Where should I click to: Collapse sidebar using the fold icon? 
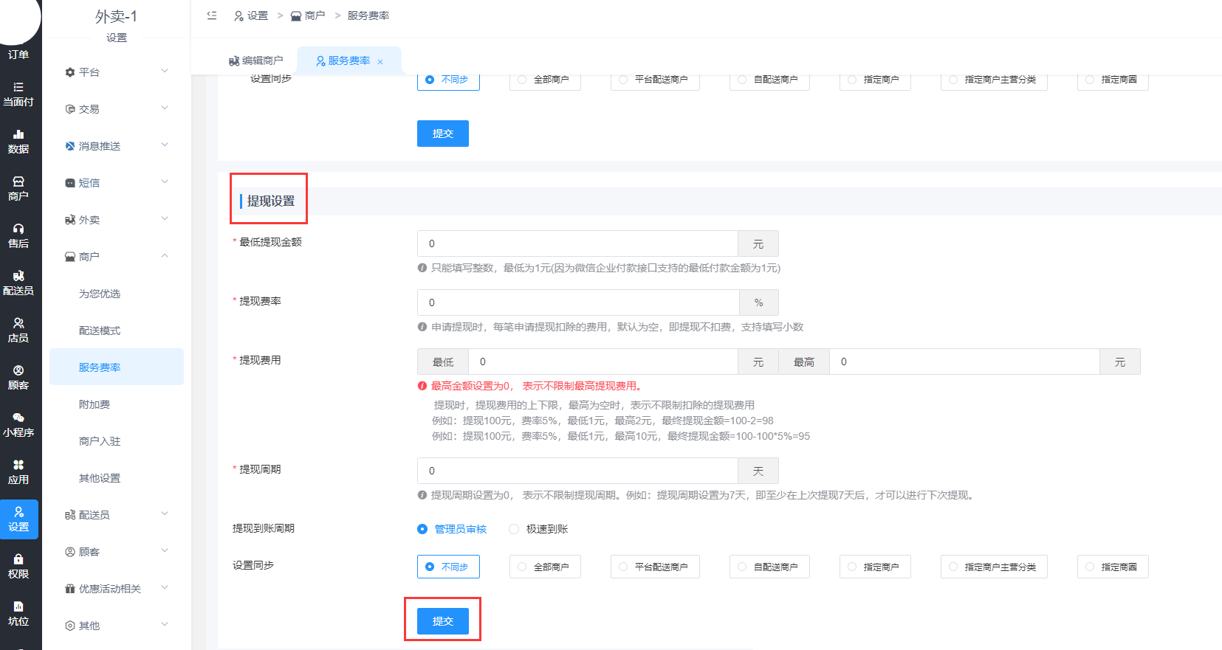[x=212, y=15]
